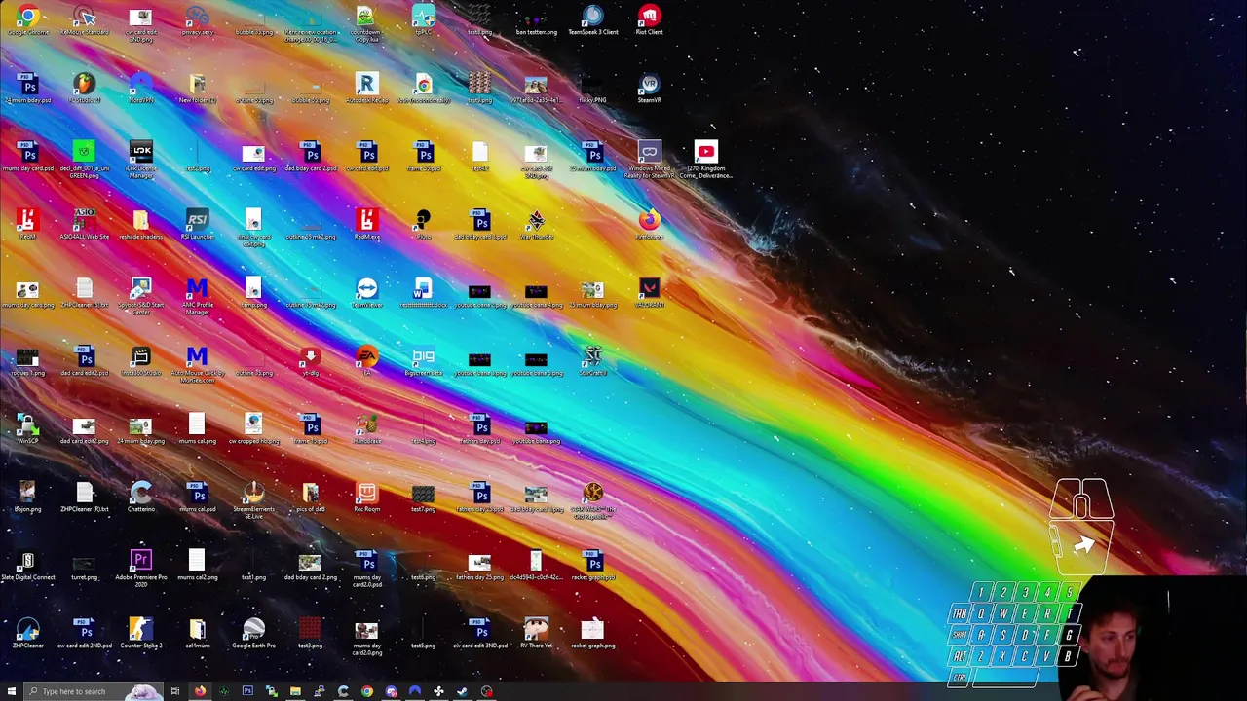Select the VALORANT desktop icon
The image size is (1247, 701).
[649, 289]
